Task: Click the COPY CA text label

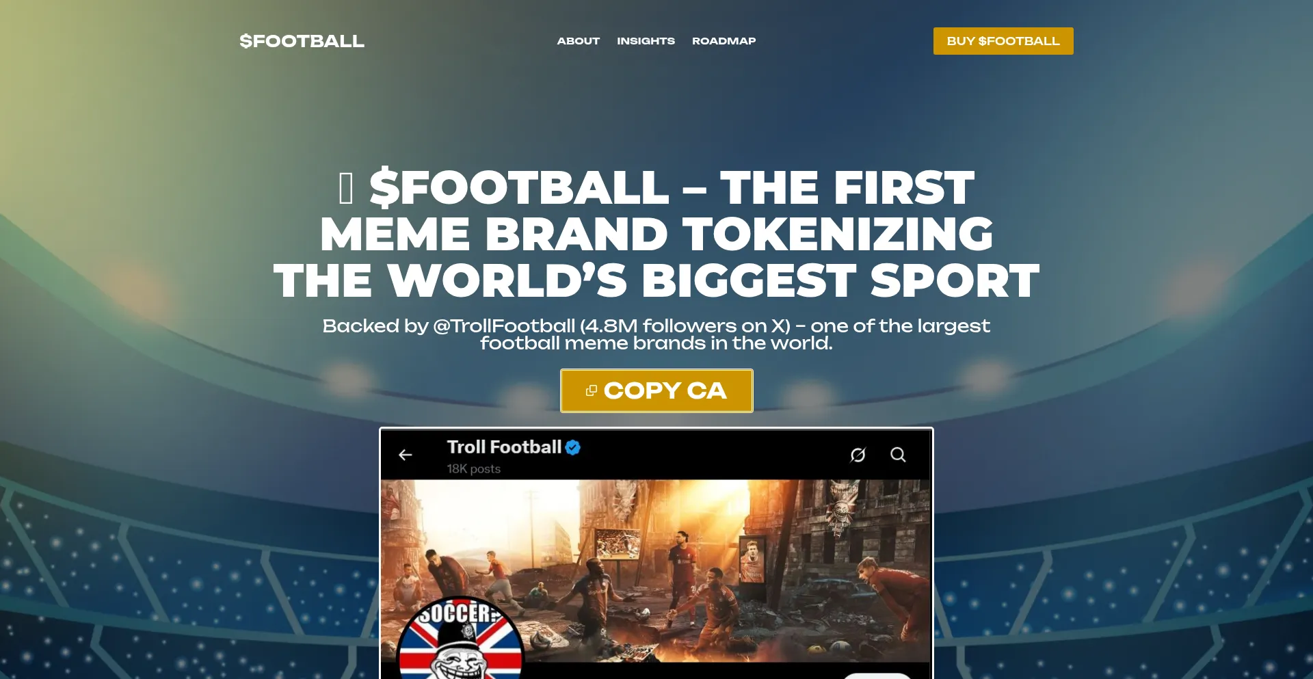Action: tap(665, 390)
